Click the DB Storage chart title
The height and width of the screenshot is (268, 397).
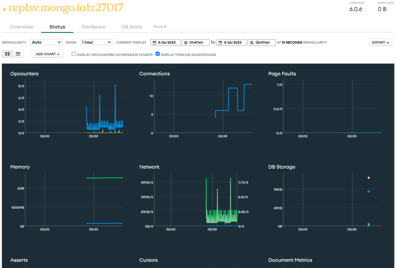tap(282, 167)
